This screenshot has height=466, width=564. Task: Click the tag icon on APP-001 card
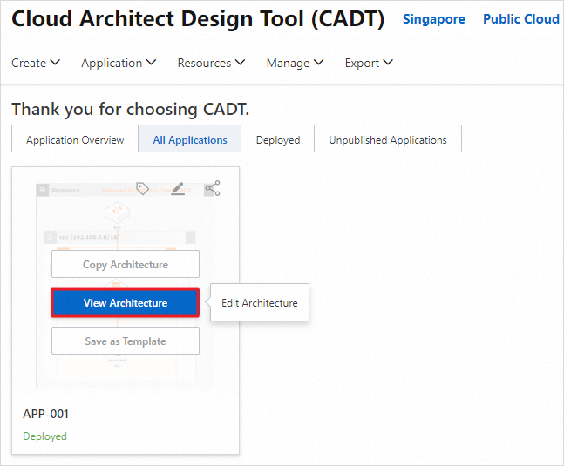click(x=143, y=188)
